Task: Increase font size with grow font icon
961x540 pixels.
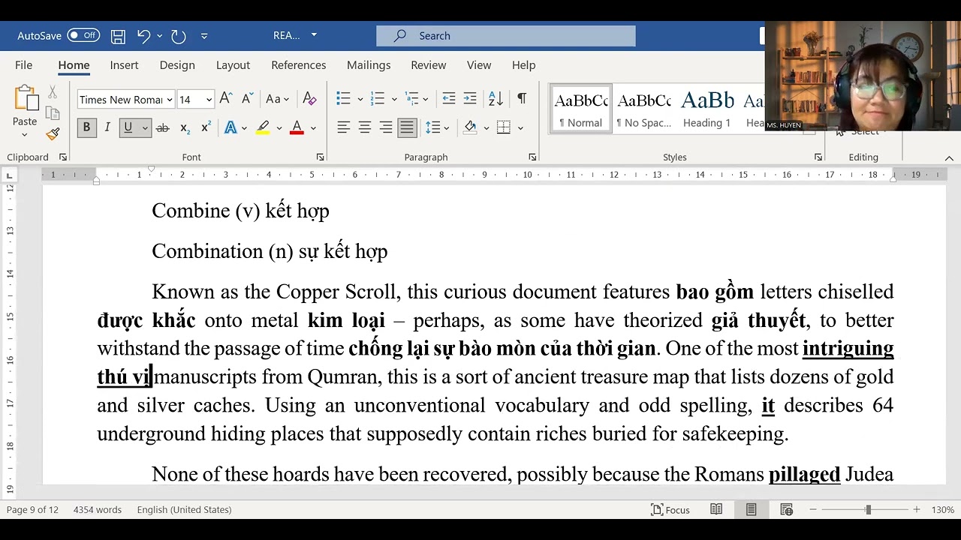Action: pyautogui.click(x=226, y=99)
